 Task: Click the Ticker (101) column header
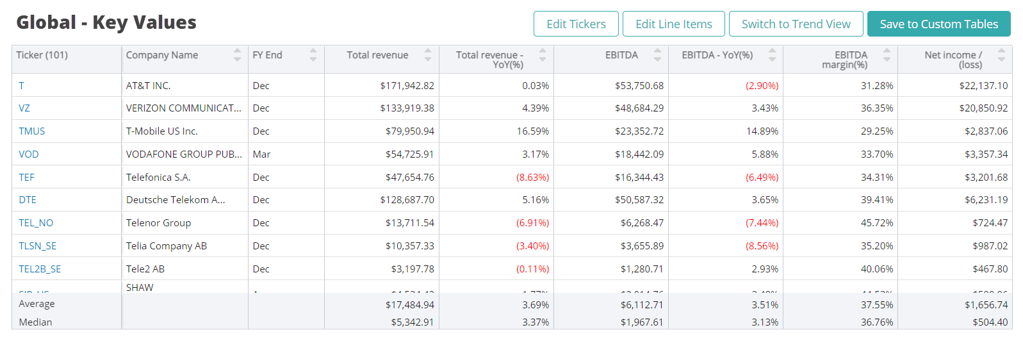click(x=42, y=55)
